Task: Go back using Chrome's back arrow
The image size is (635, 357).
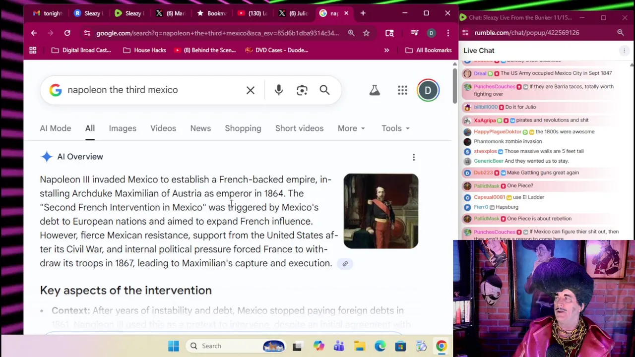Action: click(x=34, y=33)
